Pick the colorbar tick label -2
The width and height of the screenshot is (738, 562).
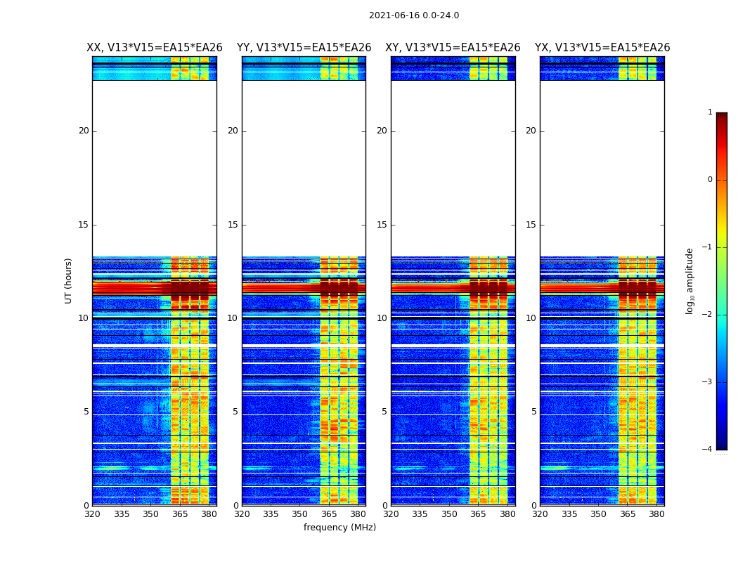[708, 315]
